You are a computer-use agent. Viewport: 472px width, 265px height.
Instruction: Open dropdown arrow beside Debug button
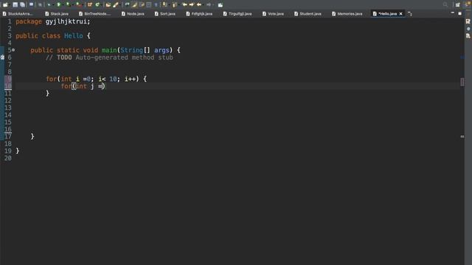click(x=53, y=5)
